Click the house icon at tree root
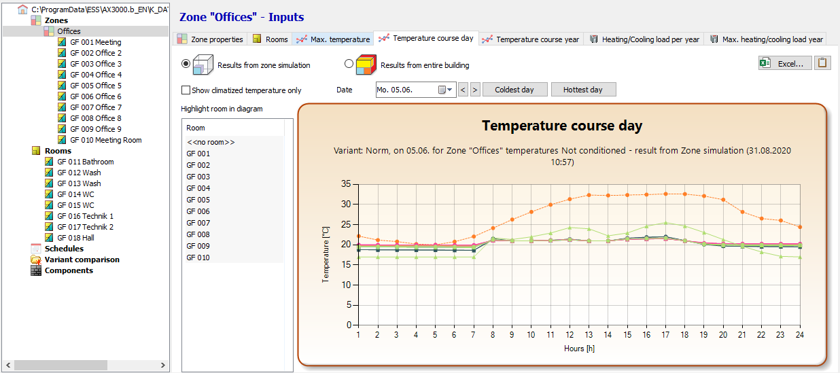Image resolution: width=840 pixels, height=373 pixels. [x=23, y=10]
